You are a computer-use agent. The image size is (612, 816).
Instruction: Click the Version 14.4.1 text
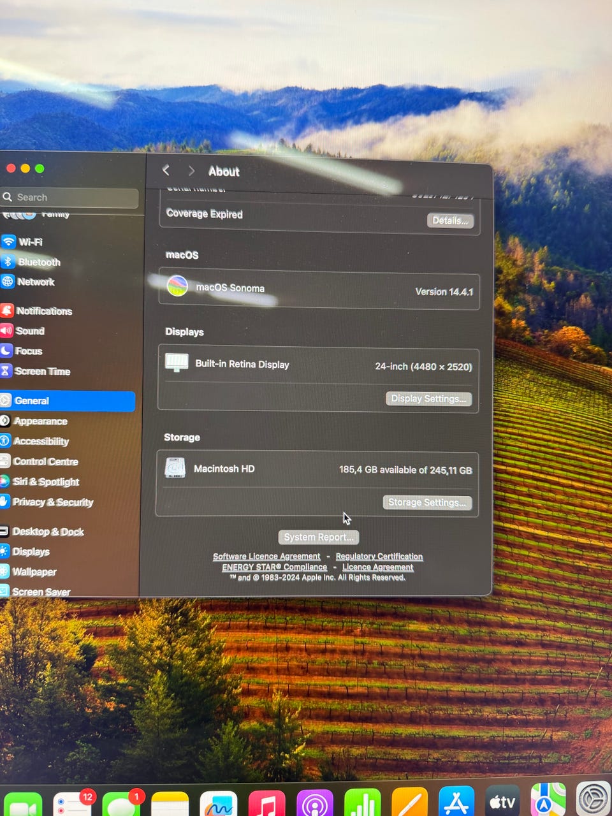(x=444, y=292)
